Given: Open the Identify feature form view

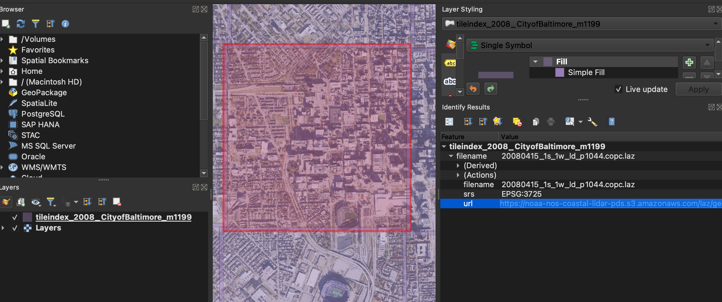Looking at the screenshot, I should pos(449,121).
